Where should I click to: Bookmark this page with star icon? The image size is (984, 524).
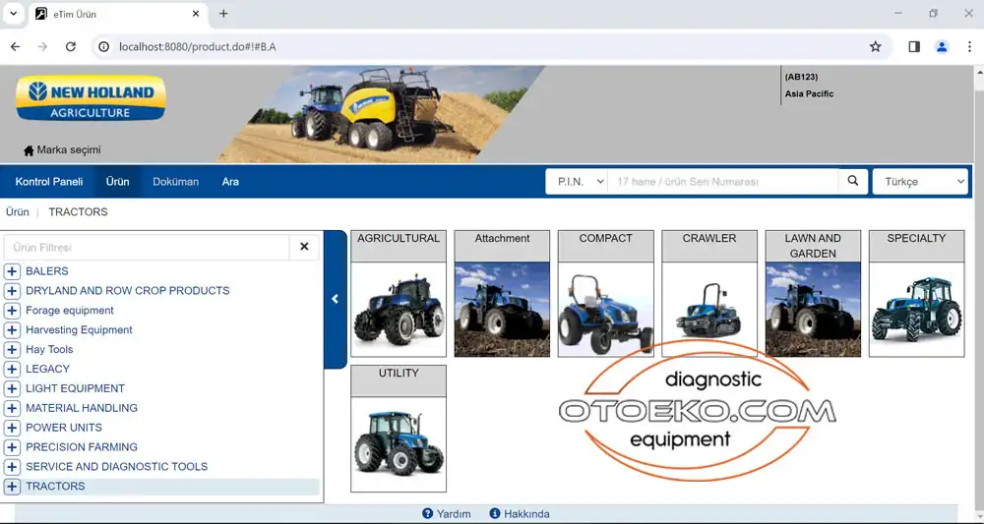tap(875, 46)
